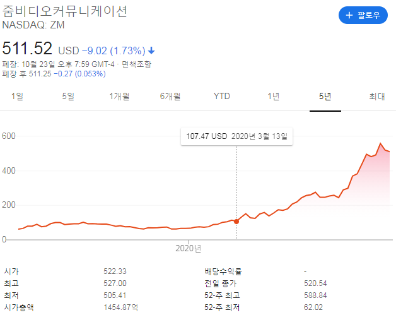396x315 pixels.
Task: Click the 폐장 closing time text line
Action: pyautogui.click(x=77, y=64)
